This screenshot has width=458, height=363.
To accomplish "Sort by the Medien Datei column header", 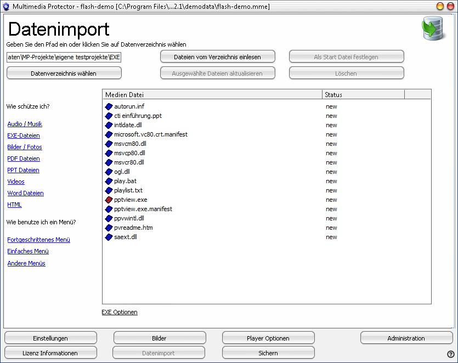I will (x=212, y=95).
